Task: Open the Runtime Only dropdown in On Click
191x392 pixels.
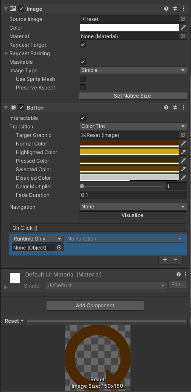Action: 38,239
